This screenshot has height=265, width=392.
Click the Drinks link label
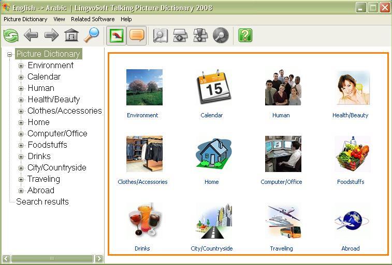point(142,248)
